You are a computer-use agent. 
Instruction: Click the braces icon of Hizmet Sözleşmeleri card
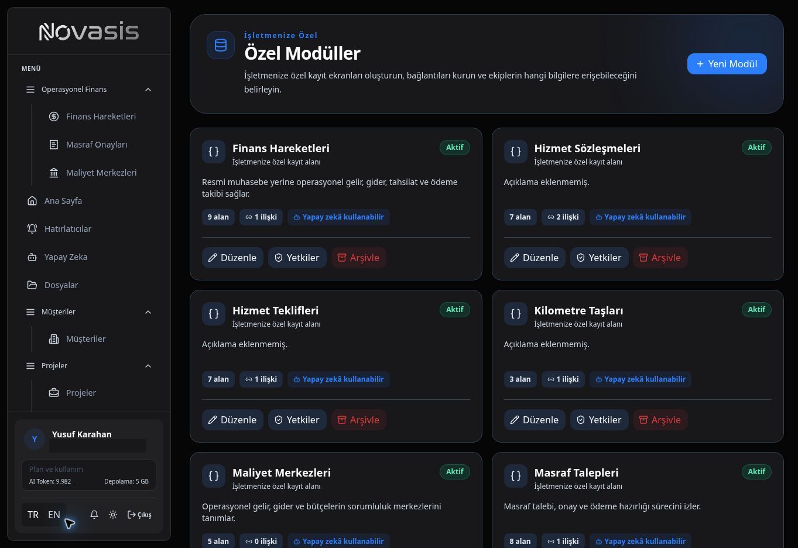click(x=516, y=152)
